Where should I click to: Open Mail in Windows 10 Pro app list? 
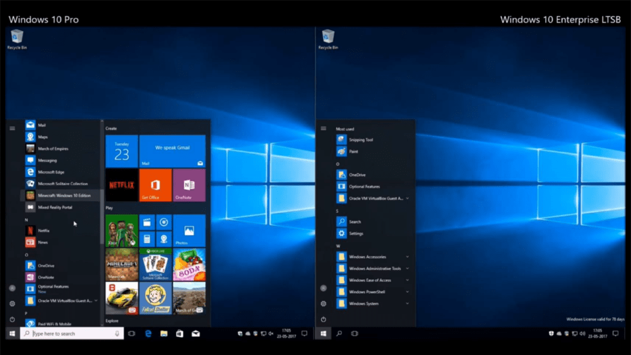tap(61, 125)
